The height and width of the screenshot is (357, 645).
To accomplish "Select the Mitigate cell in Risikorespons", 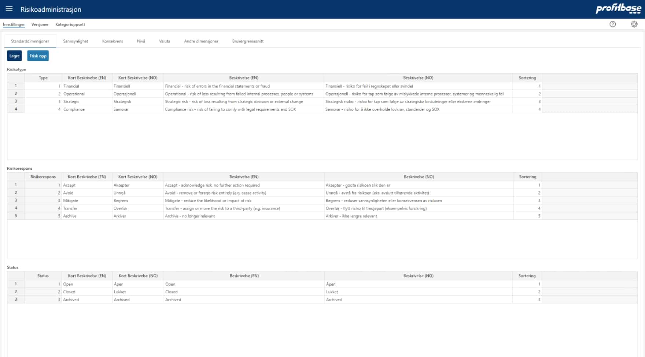I will 86,201.
